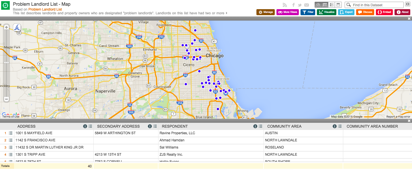Open row 1 options menu
Screen dimensions: 412x170
(x=11, y=133)
